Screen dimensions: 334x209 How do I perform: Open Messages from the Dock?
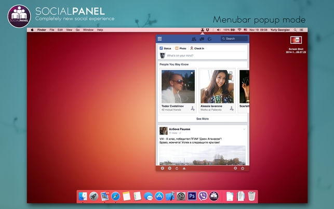pyautogui.click(x=148, y=196)
